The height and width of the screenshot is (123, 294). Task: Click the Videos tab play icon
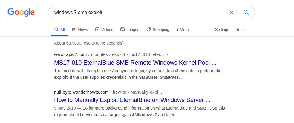[97, 29]
